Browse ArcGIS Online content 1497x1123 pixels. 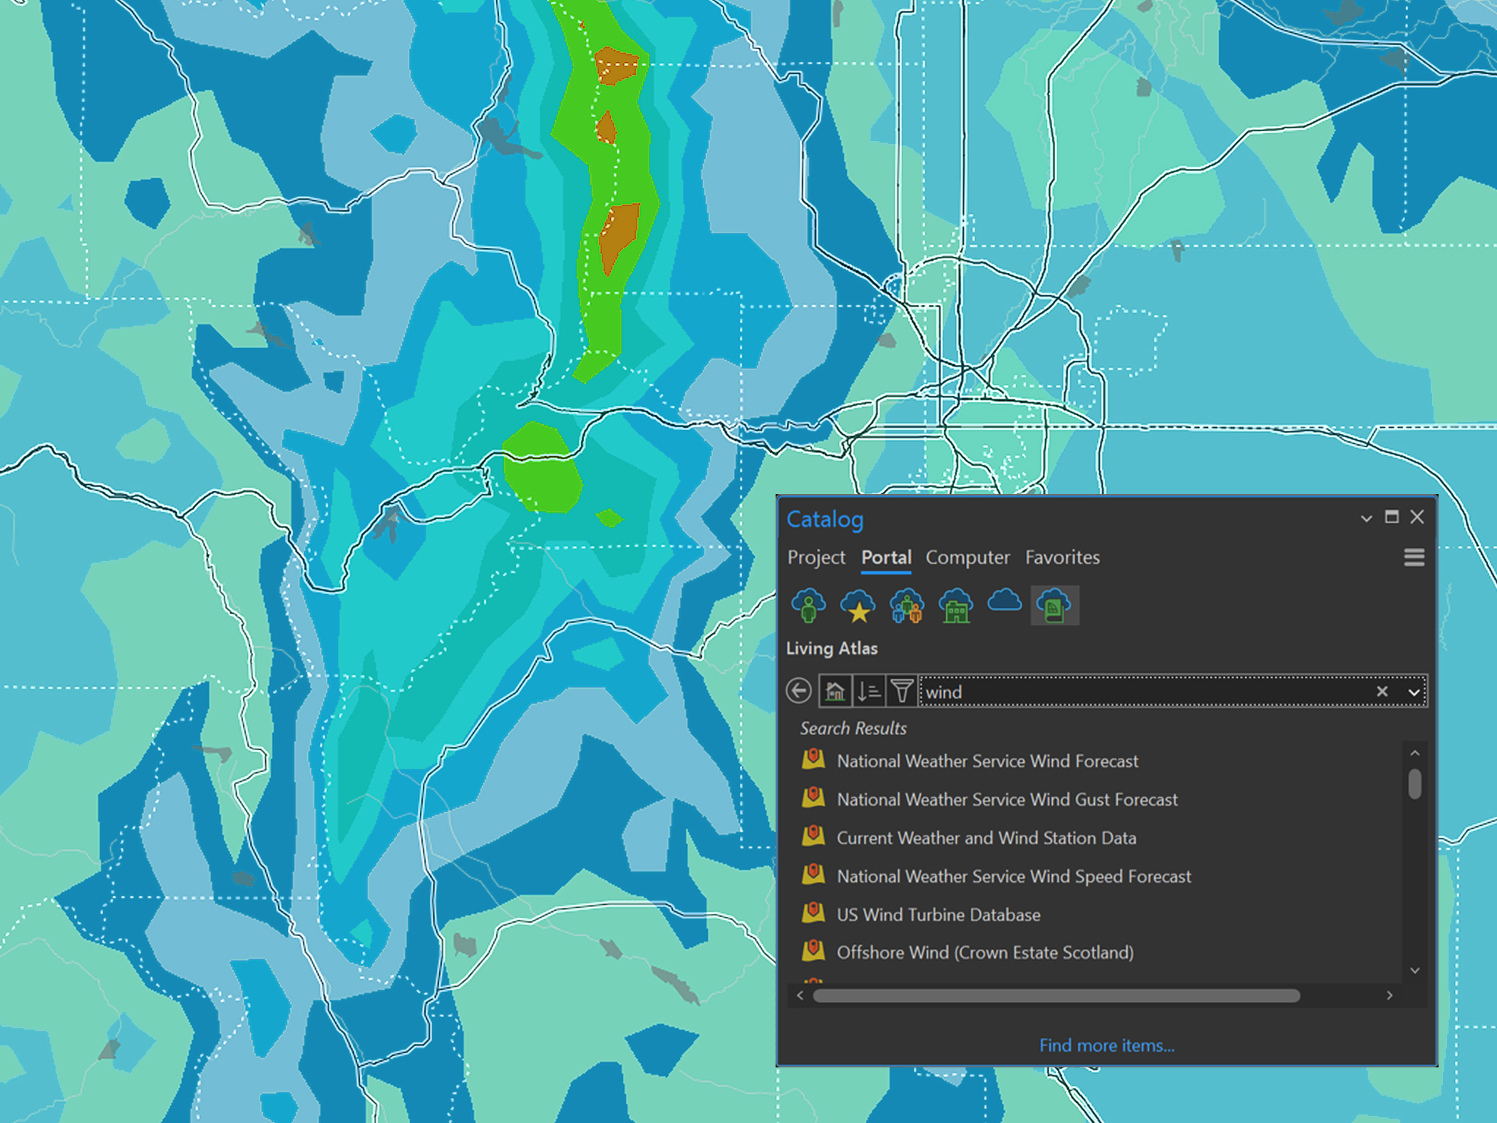(x=1005, y=605)
